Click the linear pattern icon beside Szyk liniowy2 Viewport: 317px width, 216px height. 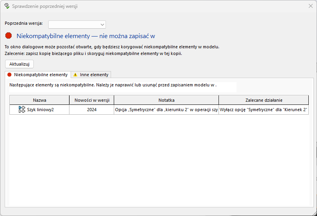pyautogui.click(x=22, y=110)
